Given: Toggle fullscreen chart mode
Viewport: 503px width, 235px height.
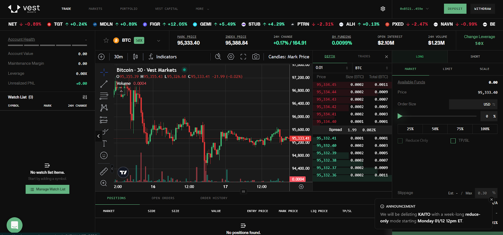Looking at the screenshot, I should click(243, 57).
